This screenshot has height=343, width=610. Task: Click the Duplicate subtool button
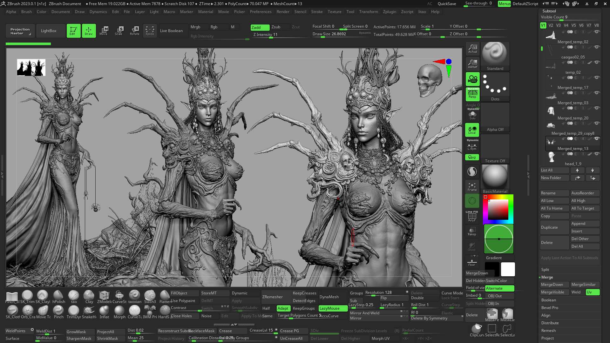554,227
